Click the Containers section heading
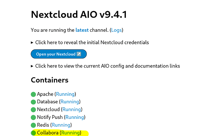Screen dimensions: 216x136 [49, 80]
